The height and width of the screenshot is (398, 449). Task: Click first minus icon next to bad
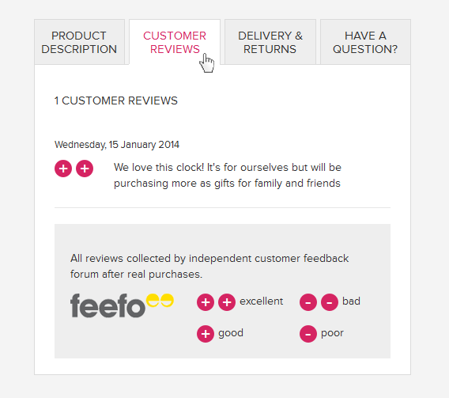308,302
